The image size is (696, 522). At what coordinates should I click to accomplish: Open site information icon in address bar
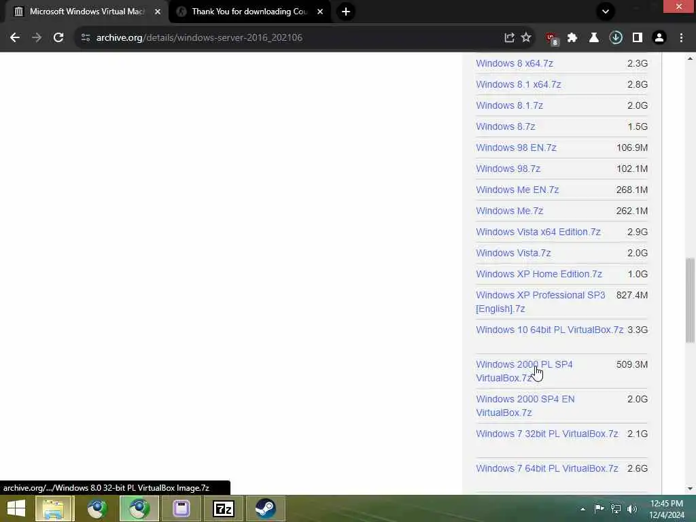[86, 38]
